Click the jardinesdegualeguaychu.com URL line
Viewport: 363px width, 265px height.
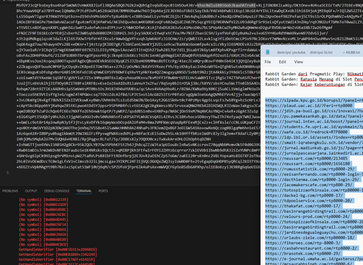pos(314,232)
